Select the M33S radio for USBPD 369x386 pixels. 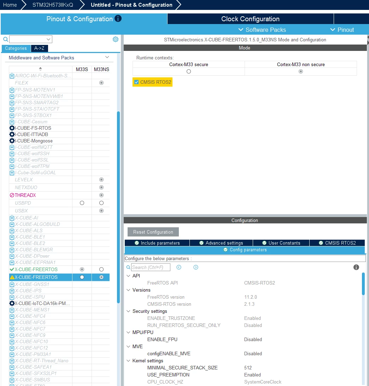[x=82, y=203]
